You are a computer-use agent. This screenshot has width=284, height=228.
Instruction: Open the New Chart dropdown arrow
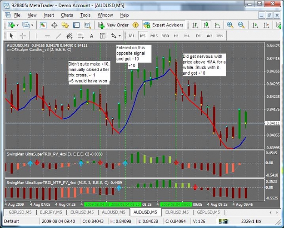[x=18, y=25]
